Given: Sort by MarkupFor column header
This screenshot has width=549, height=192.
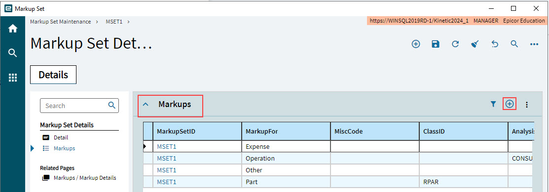Looking at the screenshot, I should [x=286, y=132].
